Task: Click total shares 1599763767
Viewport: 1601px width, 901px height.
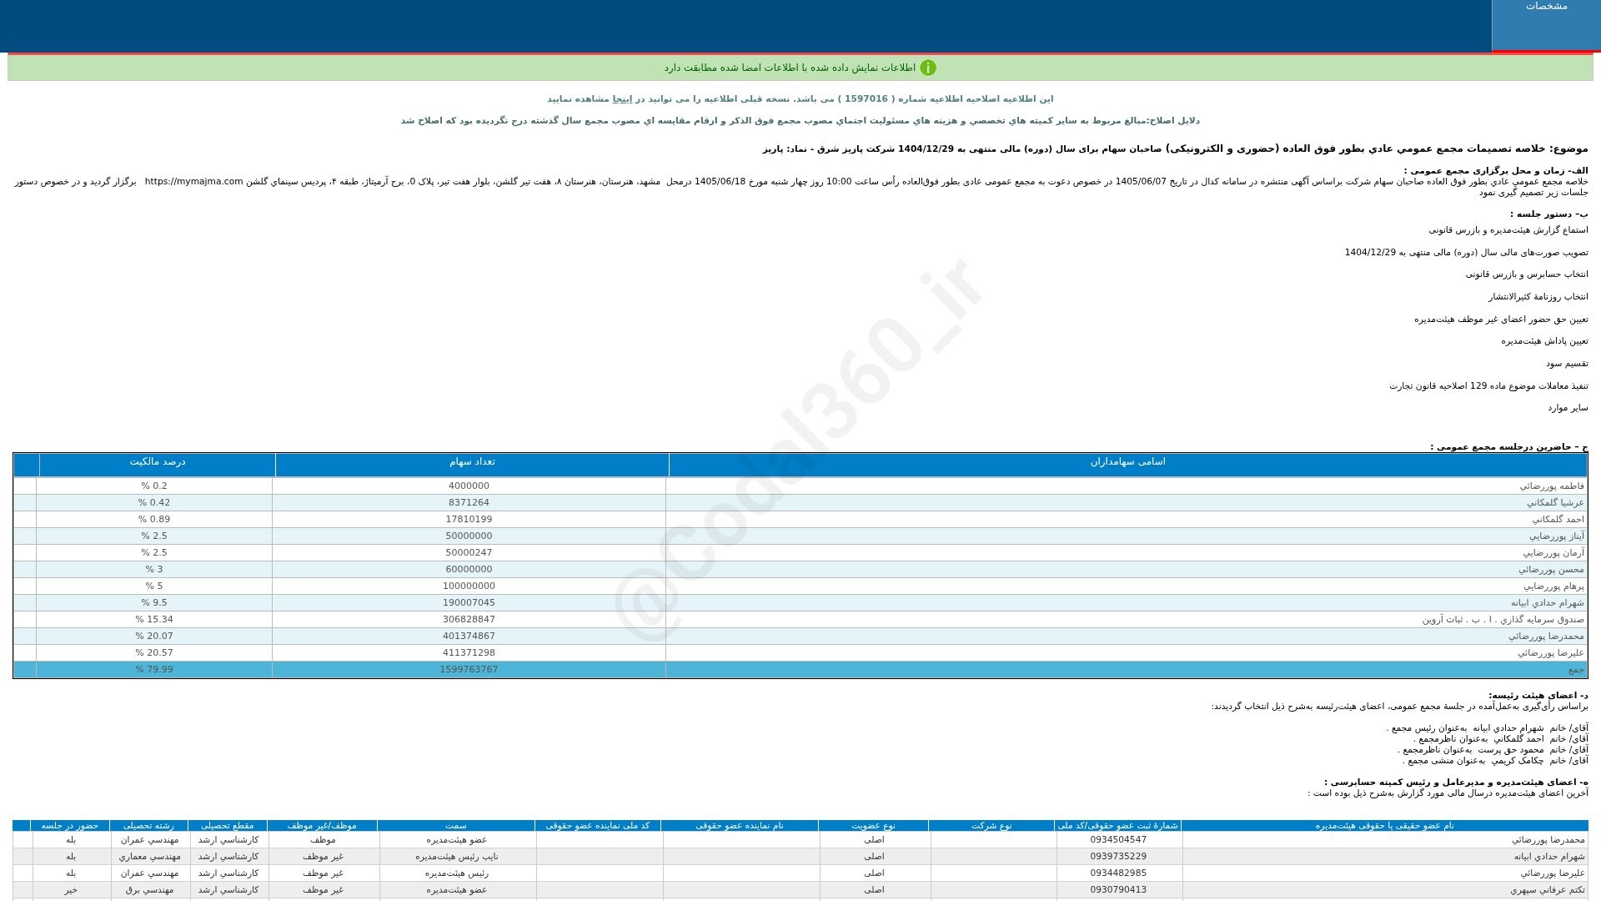Action: pos(469,670)
